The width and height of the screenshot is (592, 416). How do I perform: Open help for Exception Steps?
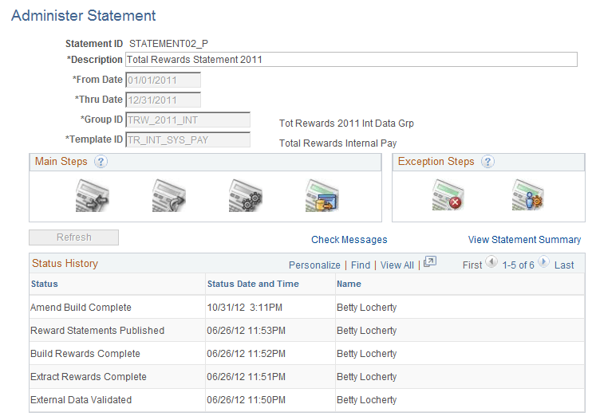487,162
